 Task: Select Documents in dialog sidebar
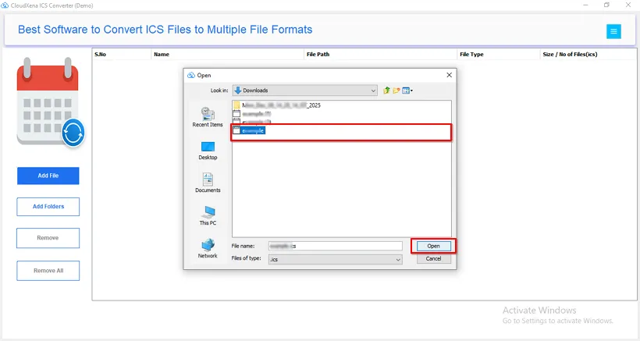[208, 183]
